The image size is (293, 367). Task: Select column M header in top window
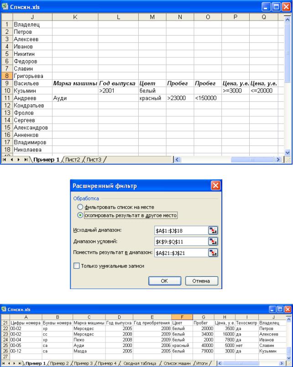coord(152,17)
